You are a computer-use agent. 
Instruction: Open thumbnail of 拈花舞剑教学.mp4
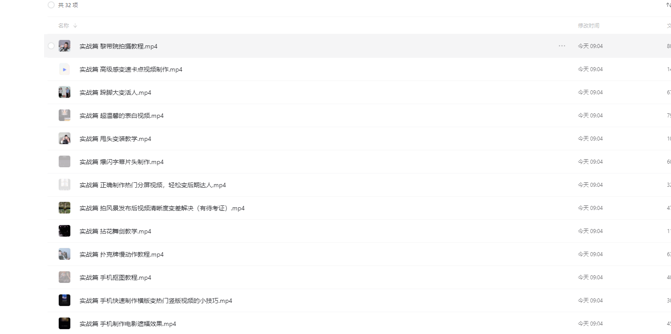[65, 231]
